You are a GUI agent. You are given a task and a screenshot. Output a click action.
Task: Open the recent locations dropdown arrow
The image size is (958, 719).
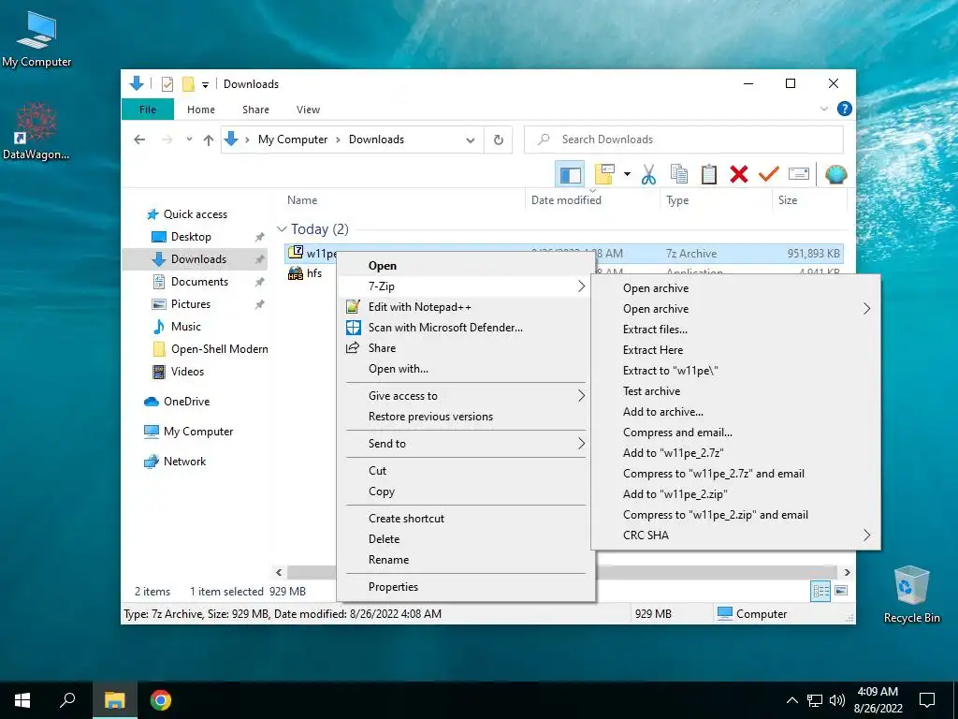coord(189,139)
